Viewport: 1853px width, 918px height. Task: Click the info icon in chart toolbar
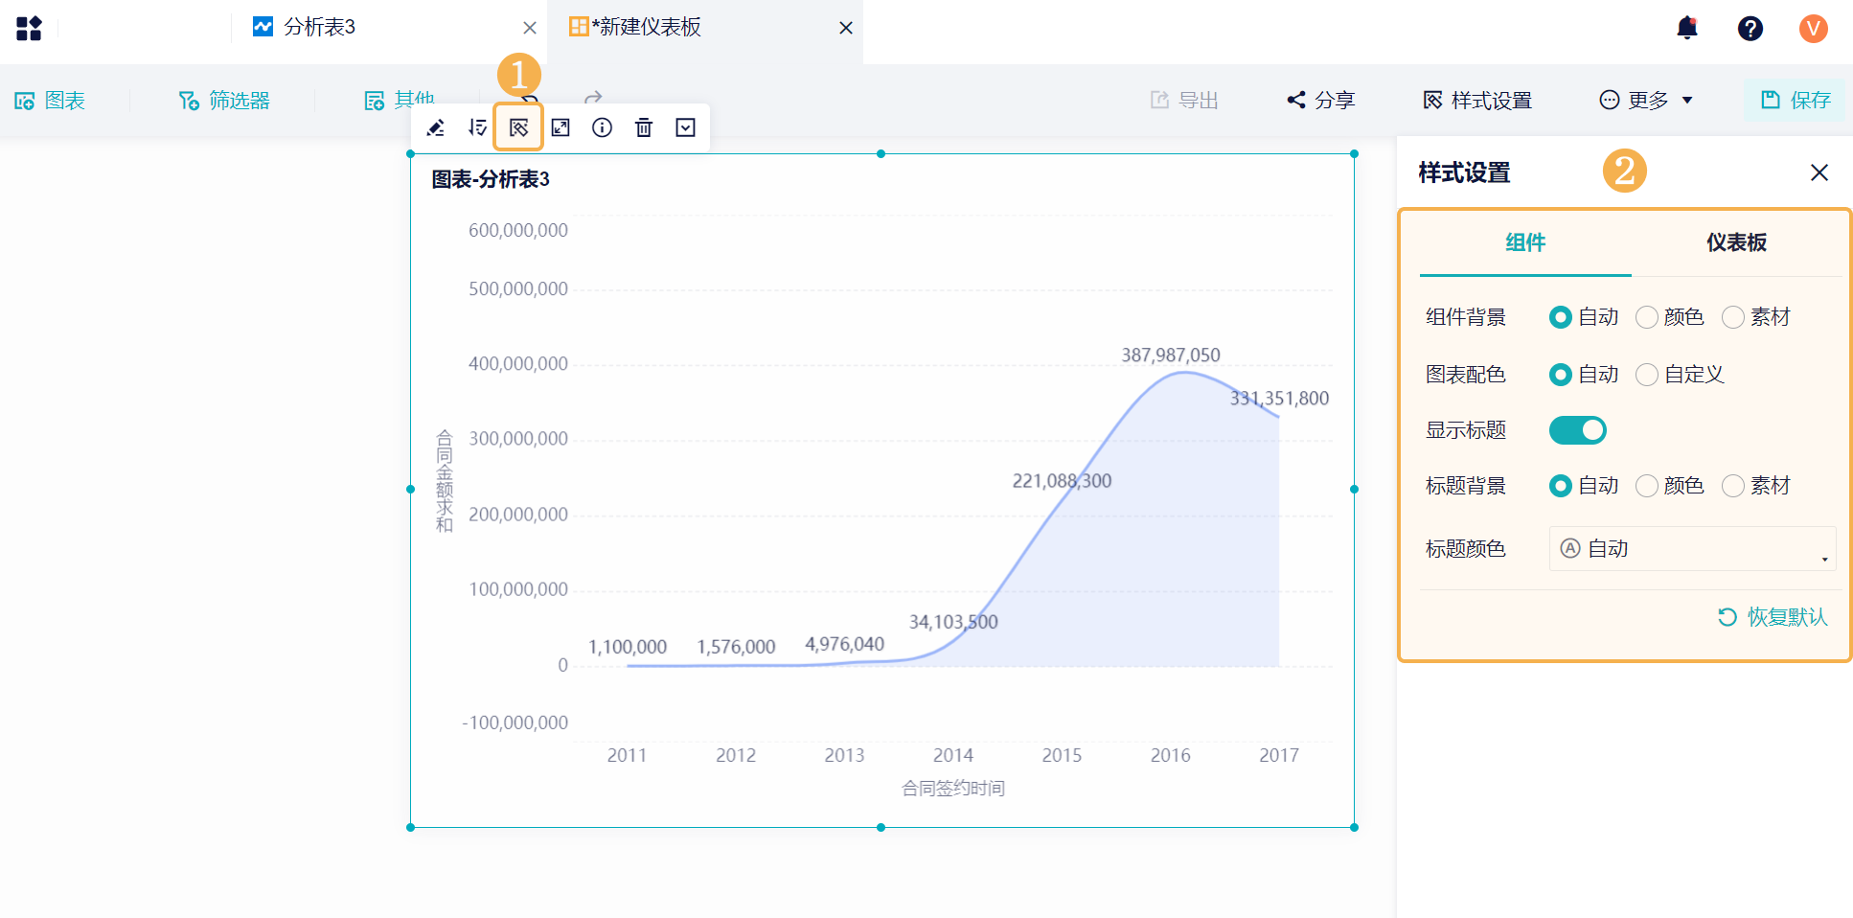tap(602, 127)
